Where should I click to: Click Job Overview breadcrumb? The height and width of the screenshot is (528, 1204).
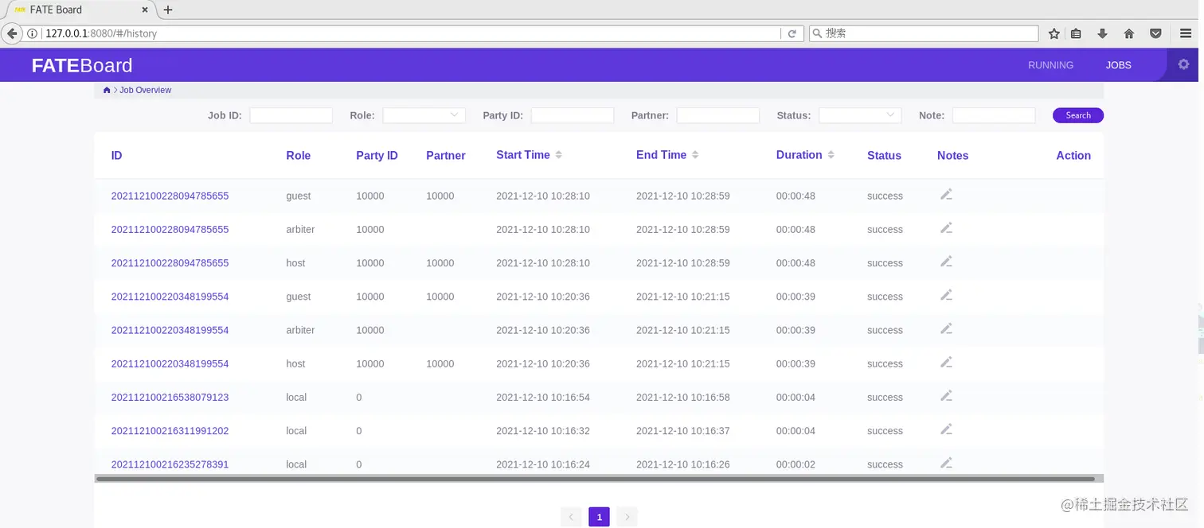point(145,90)
